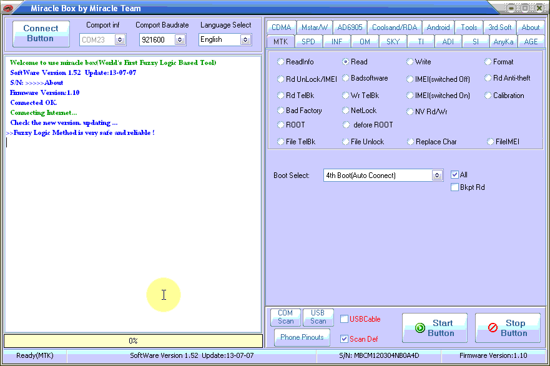
Task: Open the Comport inf dropdown
Action: pos(120,39)
